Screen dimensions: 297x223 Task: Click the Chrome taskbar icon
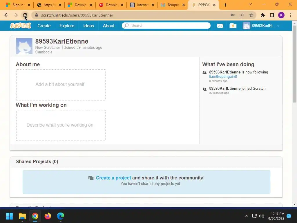35,216
